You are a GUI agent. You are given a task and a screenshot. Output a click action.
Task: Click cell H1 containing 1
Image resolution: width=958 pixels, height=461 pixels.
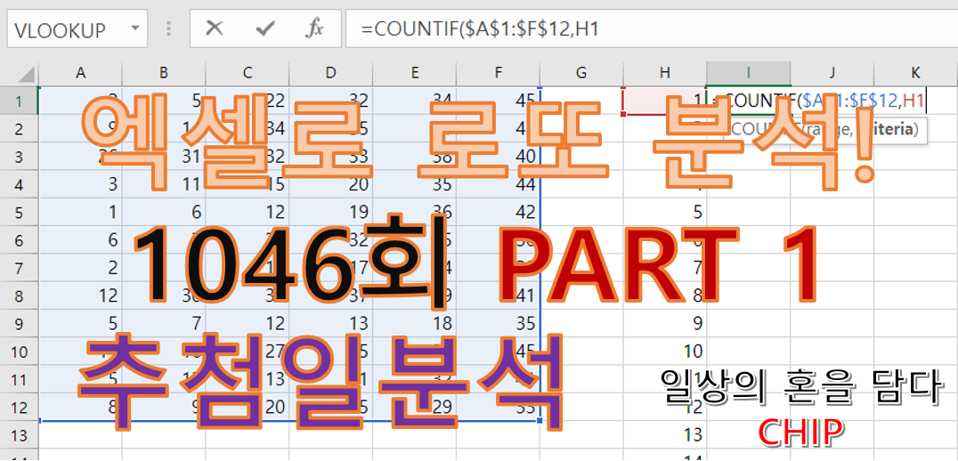point(665,101)
